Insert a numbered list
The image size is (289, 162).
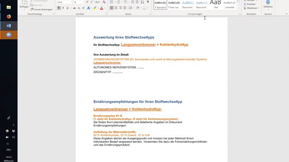coord(118,2)
